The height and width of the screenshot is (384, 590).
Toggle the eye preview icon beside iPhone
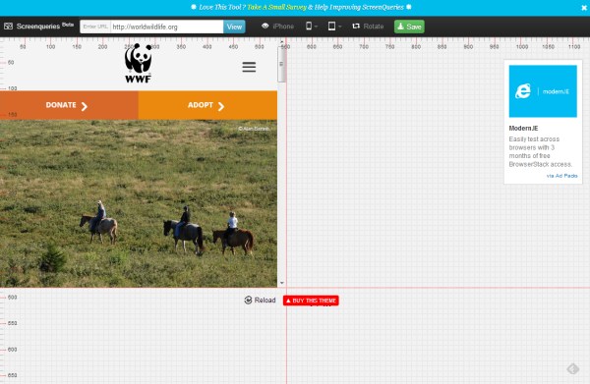pos(265,26)
